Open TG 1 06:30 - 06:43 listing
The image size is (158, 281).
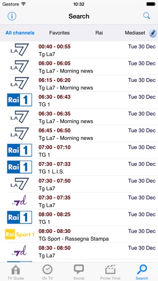pos(79,100)
